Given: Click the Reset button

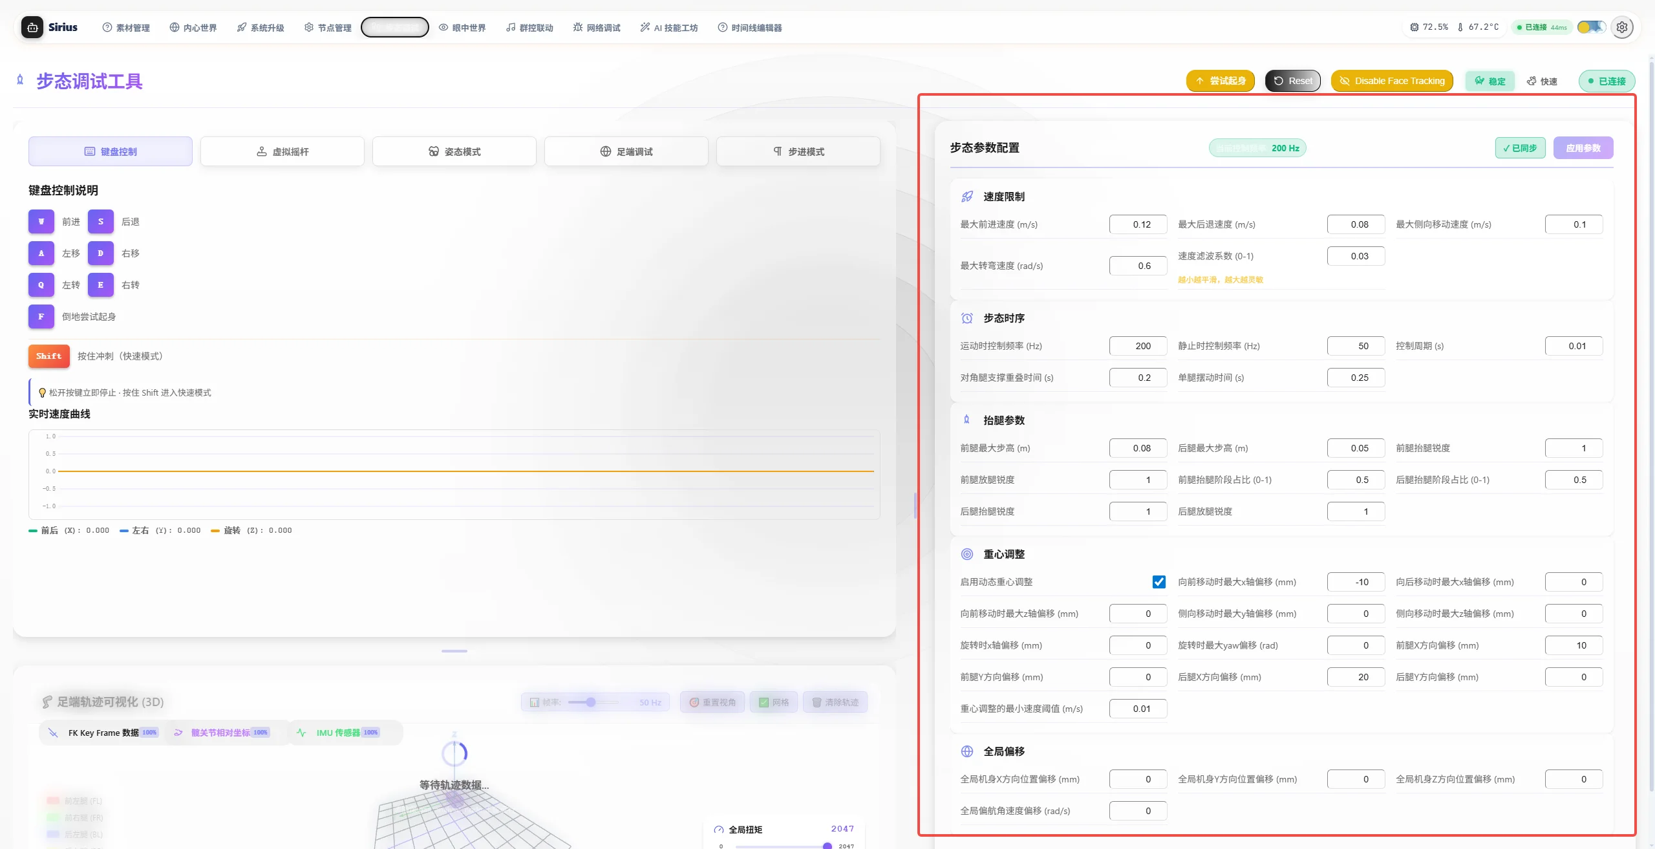Looking at the screenshot, I should click(x=1293, y=81).
